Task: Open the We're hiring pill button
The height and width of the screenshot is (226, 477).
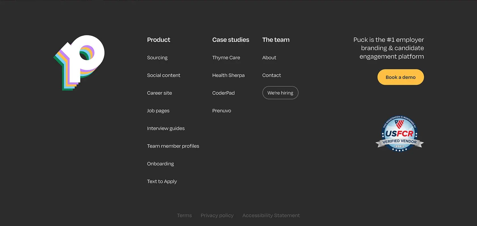Action: coord(280,93)
